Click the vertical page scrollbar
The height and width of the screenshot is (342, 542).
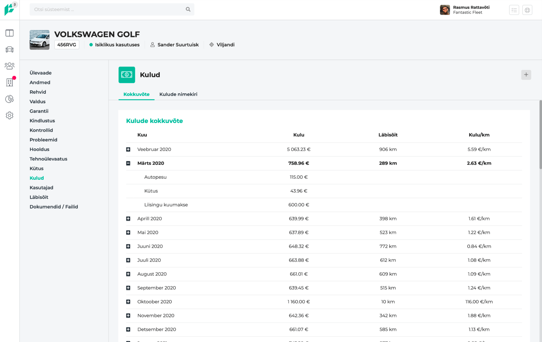coord(540,135)
